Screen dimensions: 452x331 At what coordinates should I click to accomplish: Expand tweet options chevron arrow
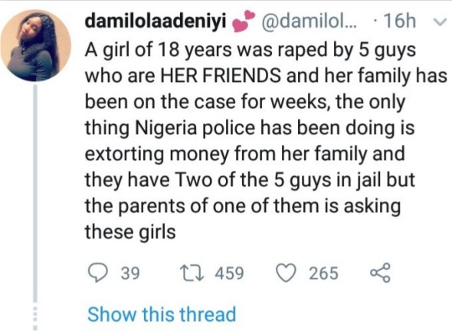click(440, 22)
